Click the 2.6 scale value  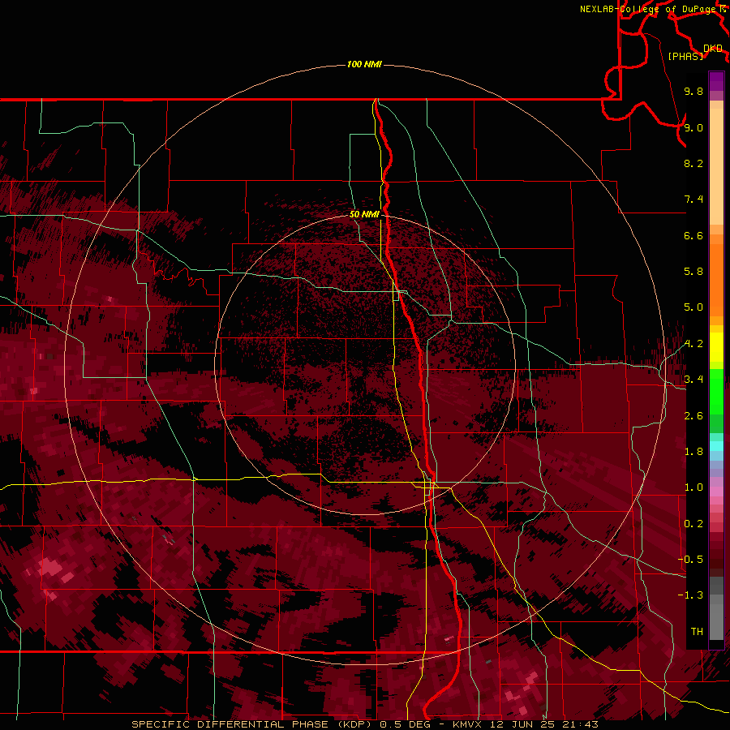click(693, 416)
